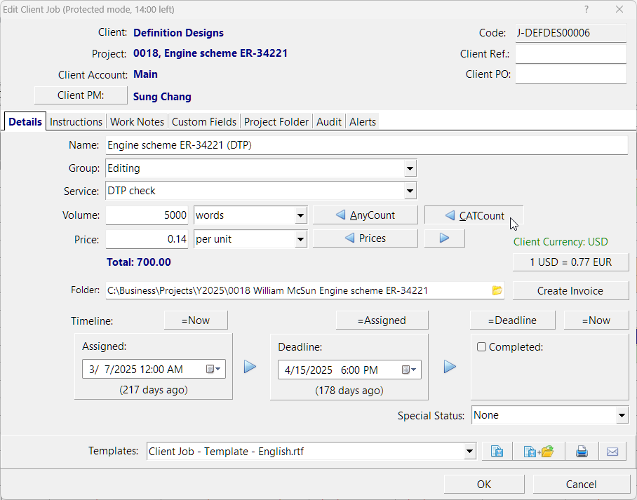The width and height of the screenshot is (637, 500).
Task: Expand the Special Status dropdown
Action: tap(622, 416)
